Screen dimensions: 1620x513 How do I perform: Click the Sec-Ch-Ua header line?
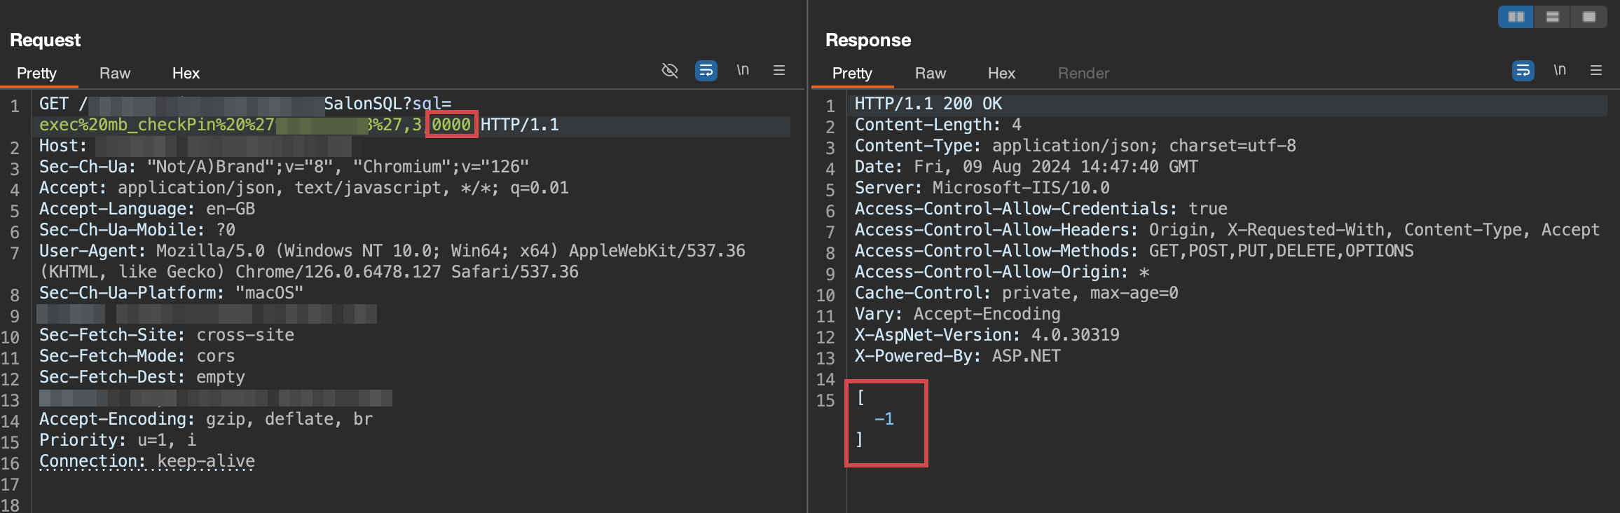pyautogui.click(x=284, y=167)
